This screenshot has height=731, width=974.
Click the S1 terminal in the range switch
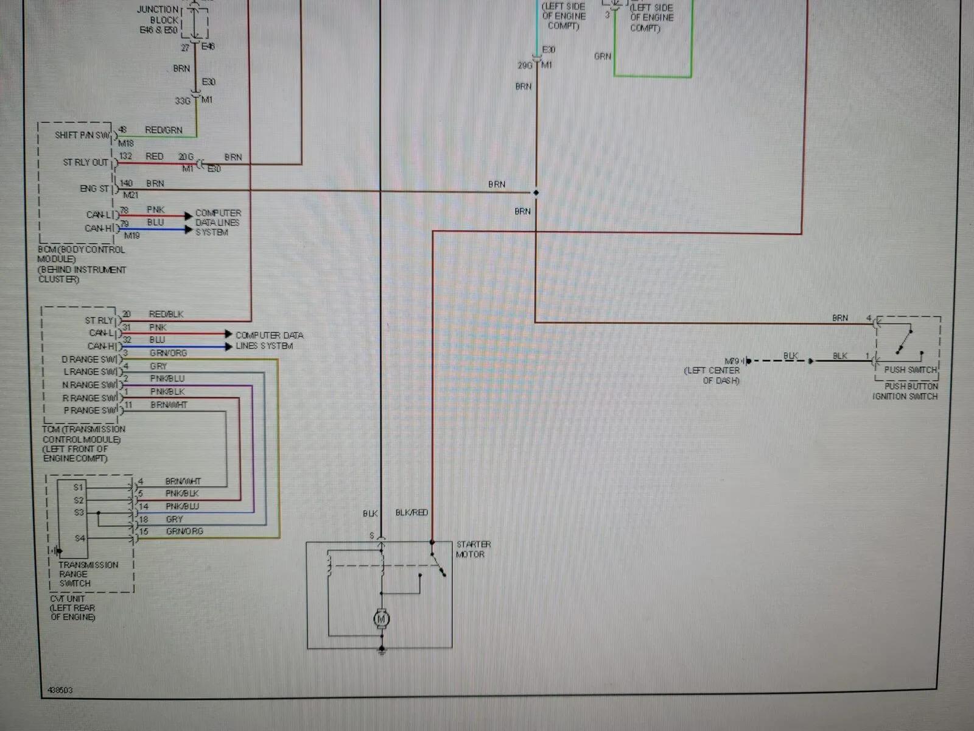pos(79,487)
